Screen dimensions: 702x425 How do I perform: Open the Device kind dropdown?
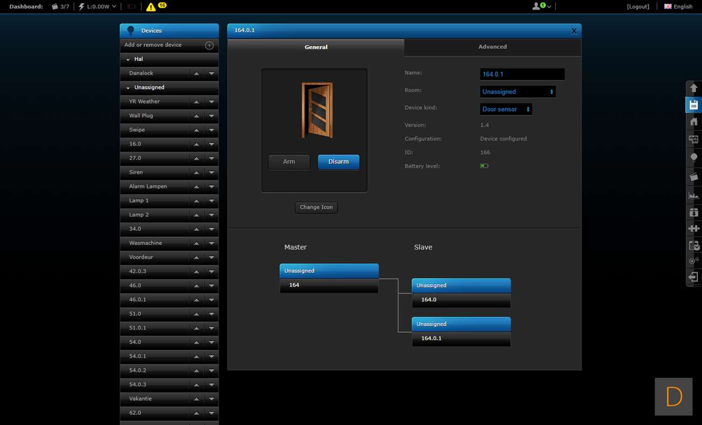point(506,109)
